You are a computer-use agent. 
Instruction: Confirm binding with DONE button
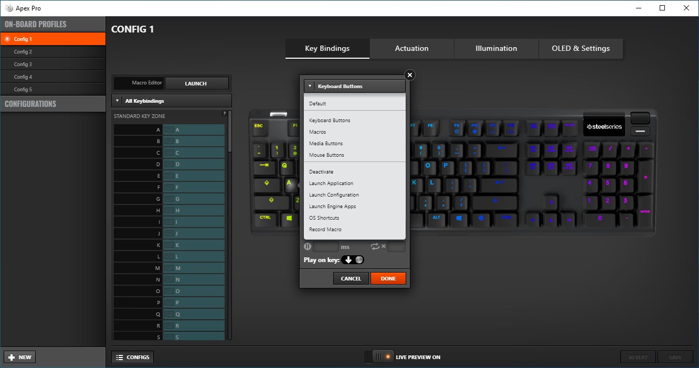[388, 278]
